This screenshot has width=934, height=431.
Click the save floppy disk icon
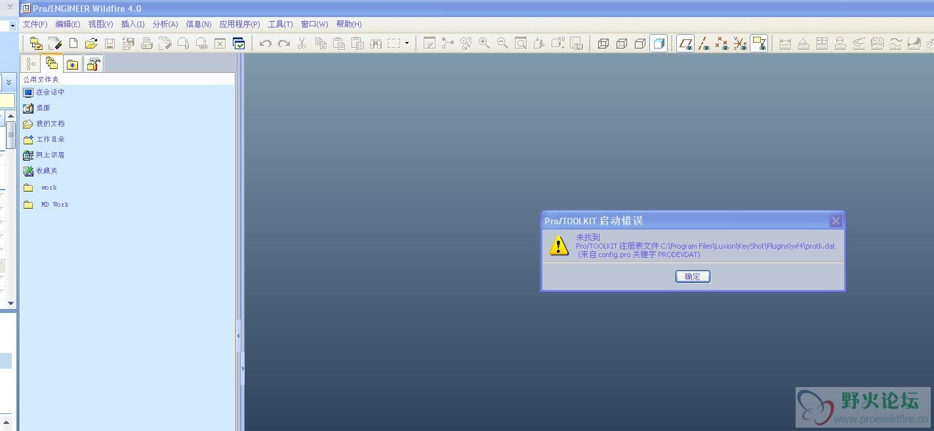pyautogui.click(x=110, y=44)
